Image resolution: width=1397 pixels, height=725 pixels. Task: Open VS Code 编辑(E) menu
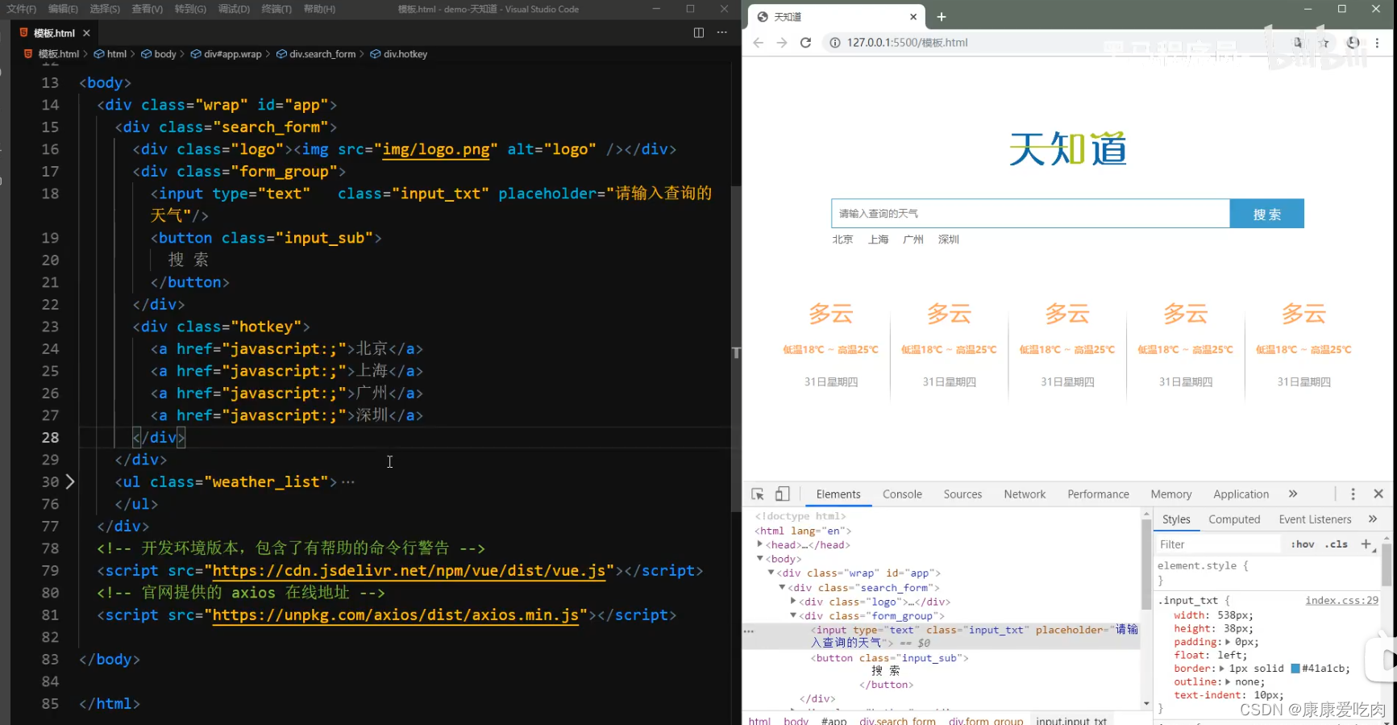pyautogui.click(x=63, y=9)
